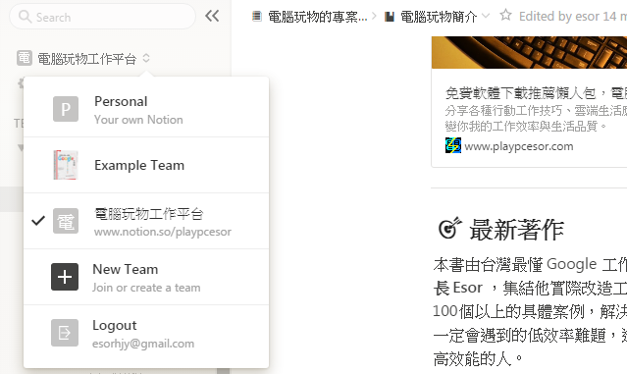Click checkmark beside 電腦玩物工作平台
The width and height of the screenshot is (627, 374).
38,221
